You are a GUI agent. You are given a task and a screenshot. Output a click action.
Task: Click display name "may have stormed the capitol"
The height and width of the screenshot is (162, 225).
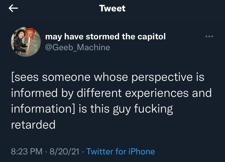point(105,36)
